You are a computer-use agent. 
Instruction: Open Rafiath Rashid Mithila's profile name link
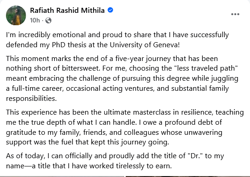pos(67,11)
